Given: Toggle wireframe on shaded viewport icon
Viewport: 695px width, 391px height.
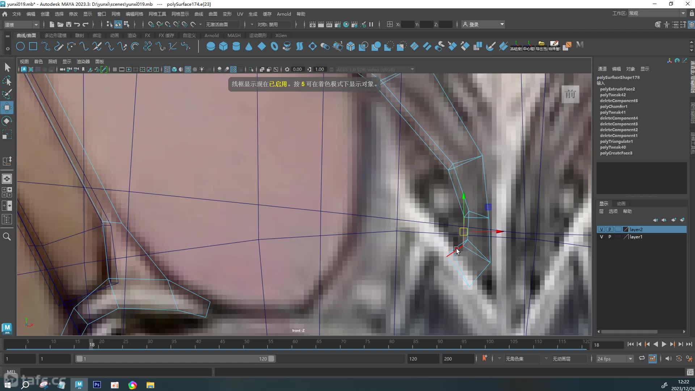Looking at the screenshot, I should coord(188,70).
